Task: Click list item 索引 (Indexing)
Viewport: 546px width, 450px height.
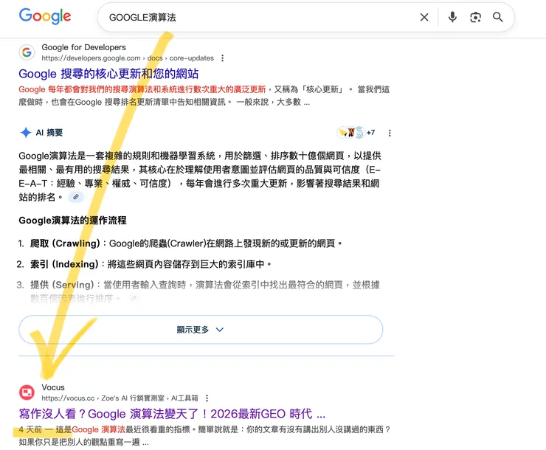Action: pyautogui.click(x=145, y=264)
